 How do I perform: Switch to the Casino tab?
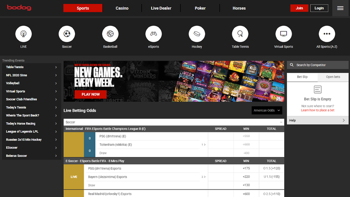tap(122, 8)
